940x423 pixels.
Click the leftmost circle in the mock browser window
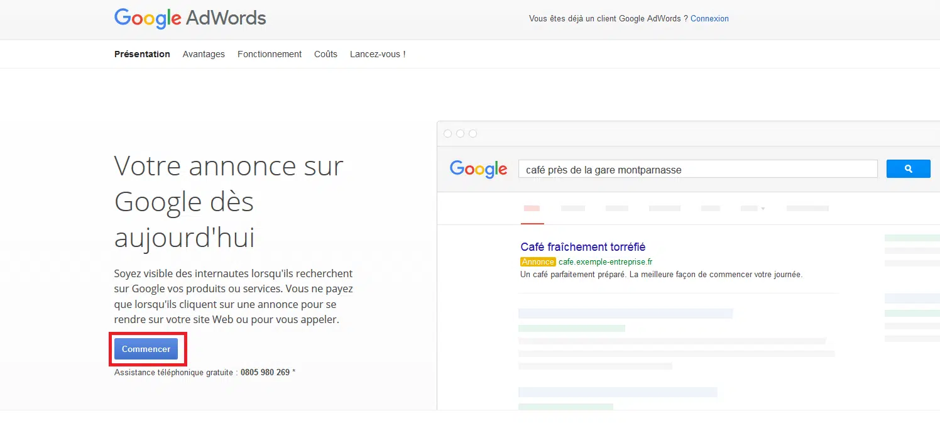click(x=447, y=133)
